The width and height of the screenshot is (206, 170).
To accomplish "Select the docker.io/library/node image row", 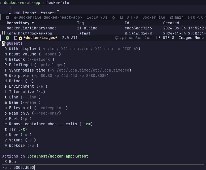I will pos(31,28).
